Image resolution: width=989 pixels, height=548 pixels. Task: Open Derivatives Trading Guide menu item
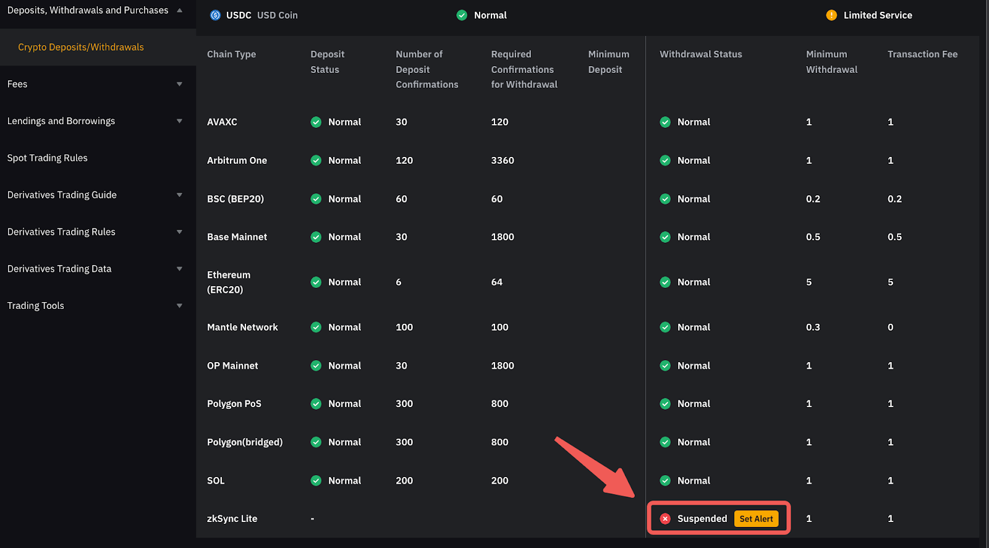tap(62, 195)
